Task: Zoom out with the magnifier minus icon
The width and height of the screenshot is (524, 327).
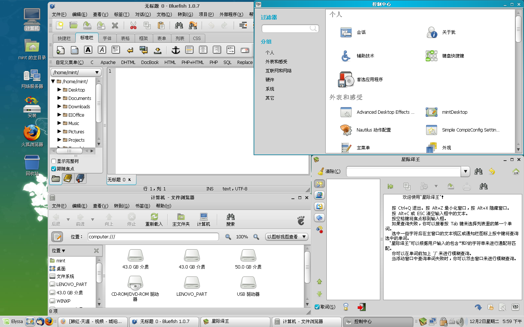Action: [x=228, y=237]
